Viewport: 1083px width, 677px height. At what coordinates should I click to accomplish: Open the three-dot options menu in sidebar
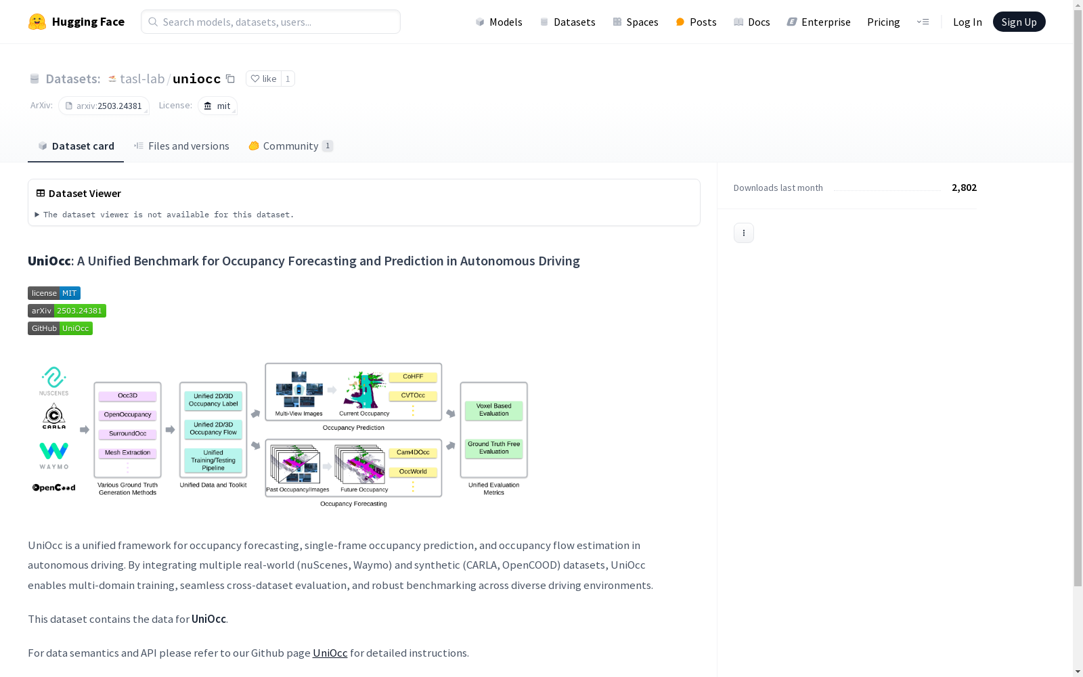(744, 233)
